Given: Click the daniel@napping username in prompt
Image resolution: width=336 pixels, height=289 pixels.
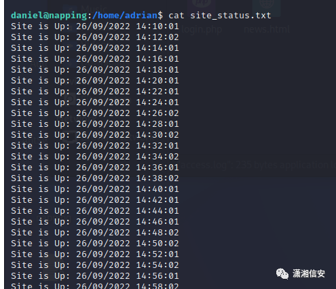Looking at the screenshot, I should (49, 16).
